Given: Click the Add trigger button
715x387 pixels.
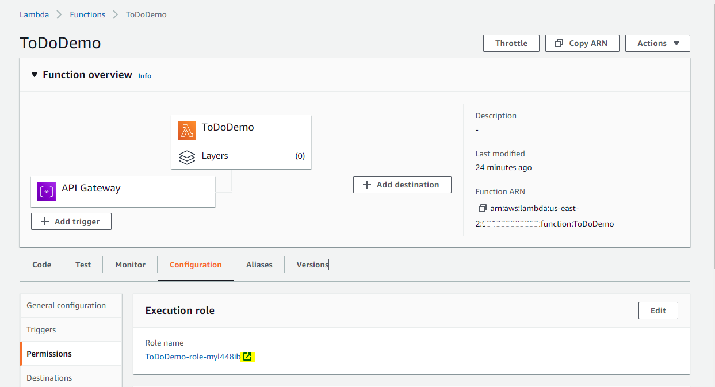Looking at the screenshot, I should click(71, 221).
